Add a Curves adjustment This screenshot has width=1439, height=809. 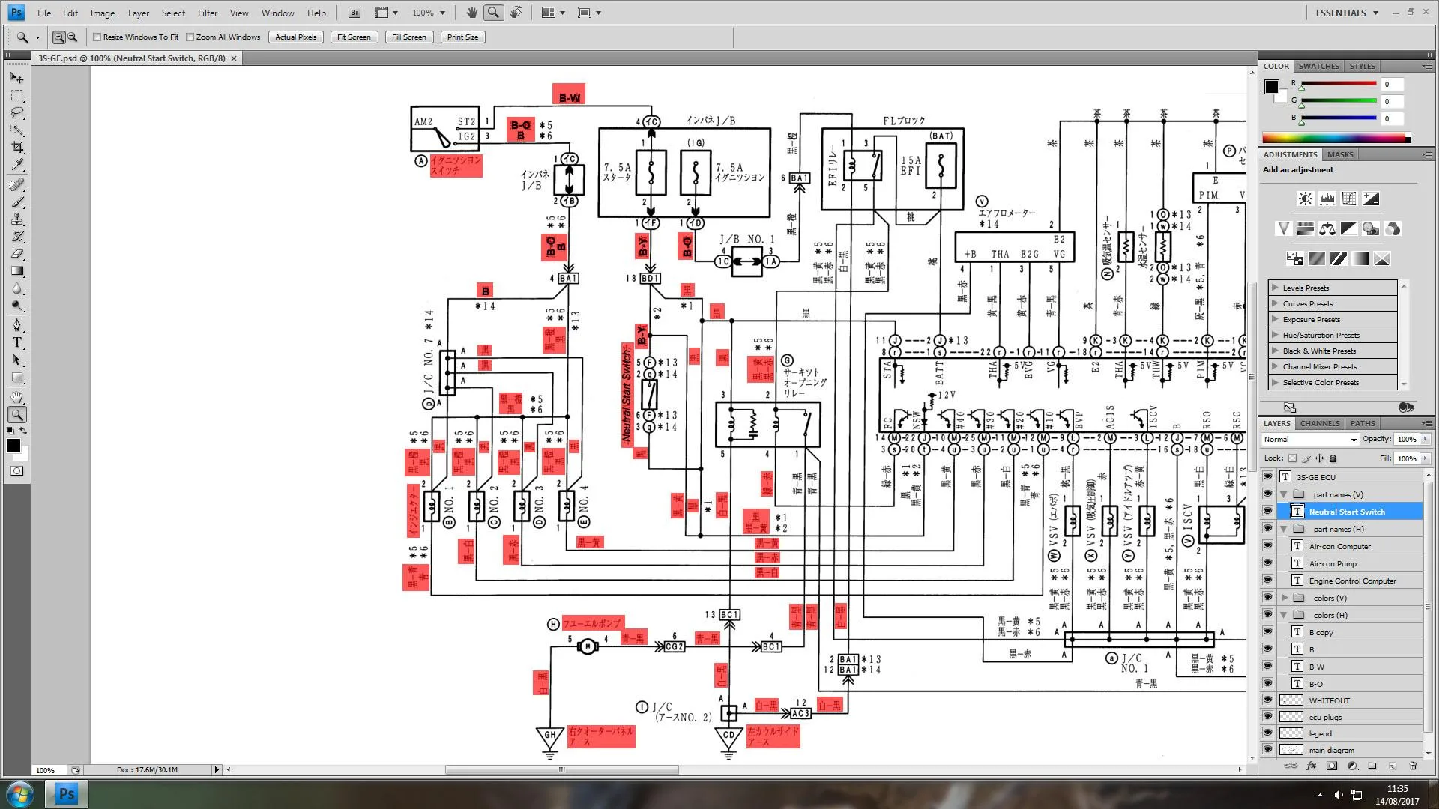click(1349, 199)
